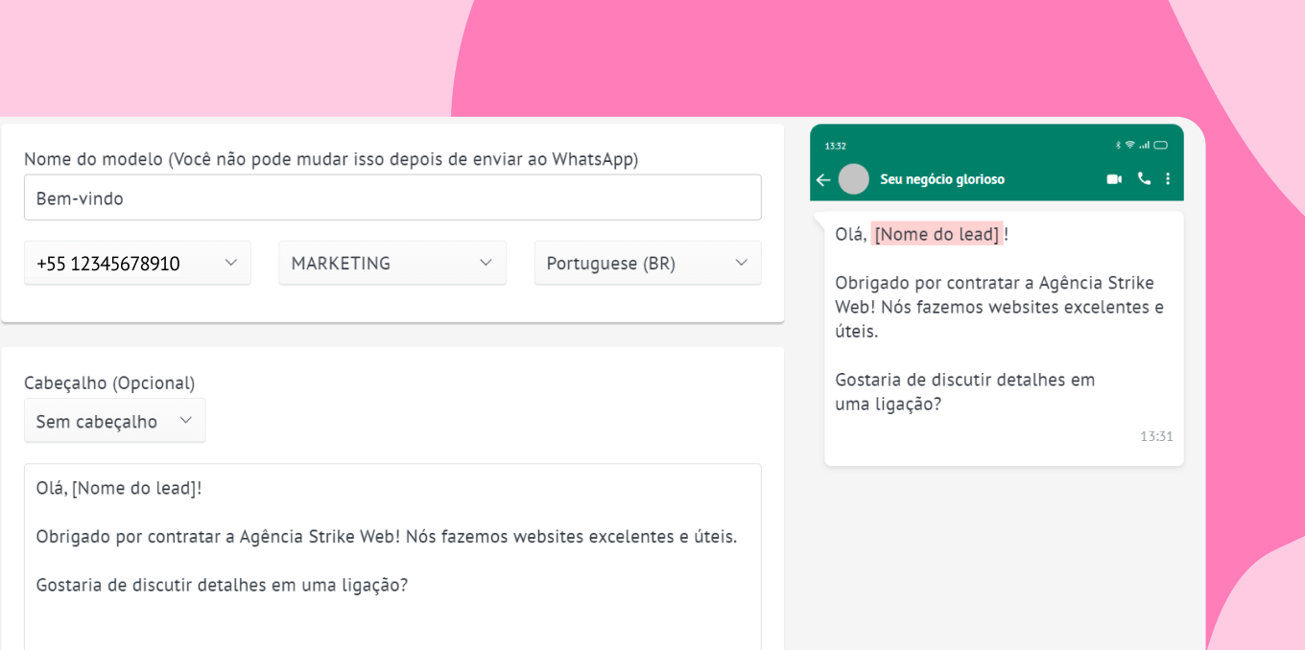Click the Bem-vindo template name field
This screenshot has height=650, width=1305.
point(392,197)
